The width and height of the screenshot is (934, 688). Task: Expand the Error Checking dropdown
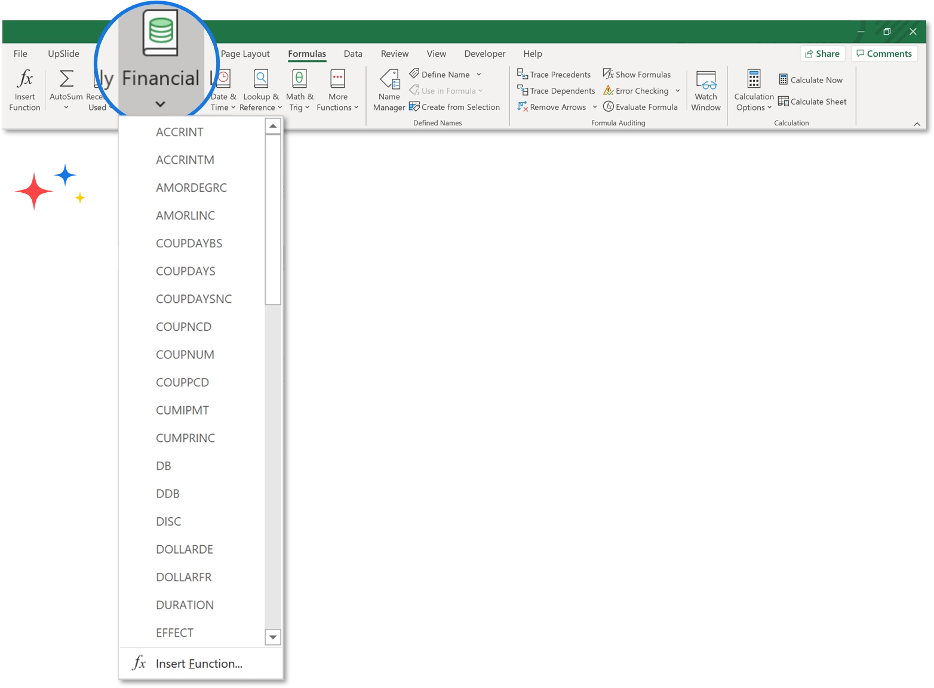point(677,91)
